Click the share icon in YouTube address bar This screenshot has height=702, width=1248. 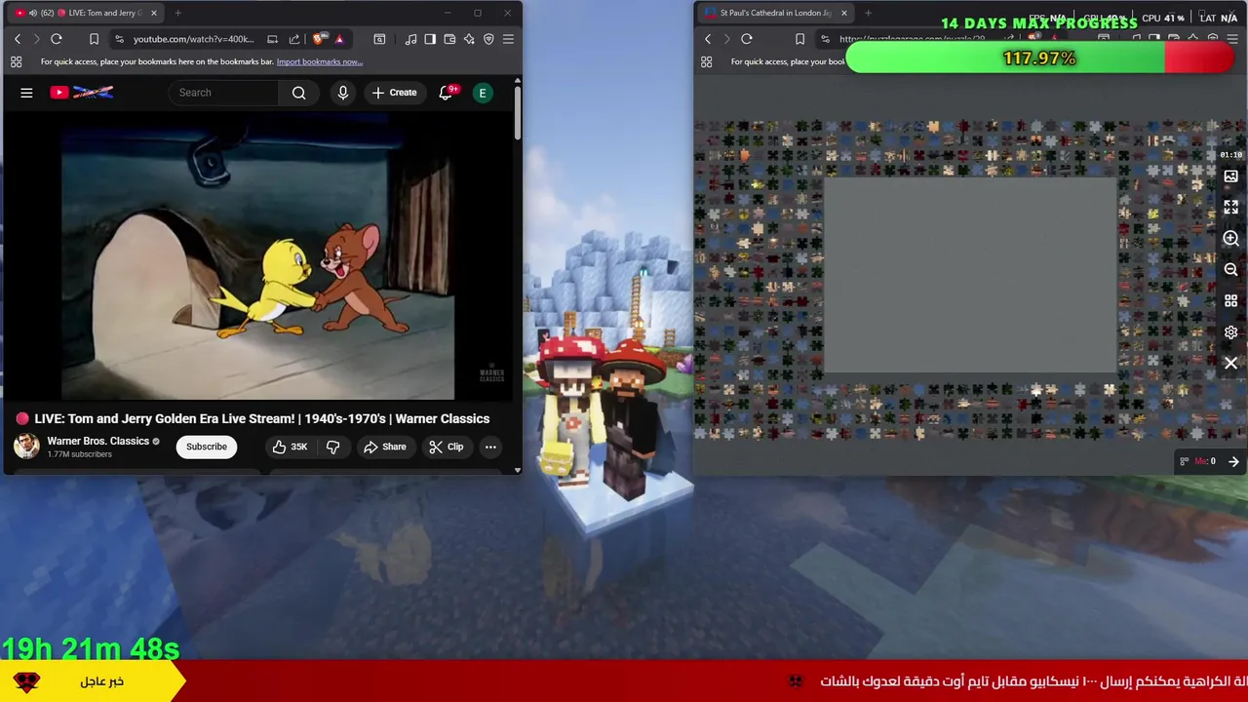click(294, 39)
